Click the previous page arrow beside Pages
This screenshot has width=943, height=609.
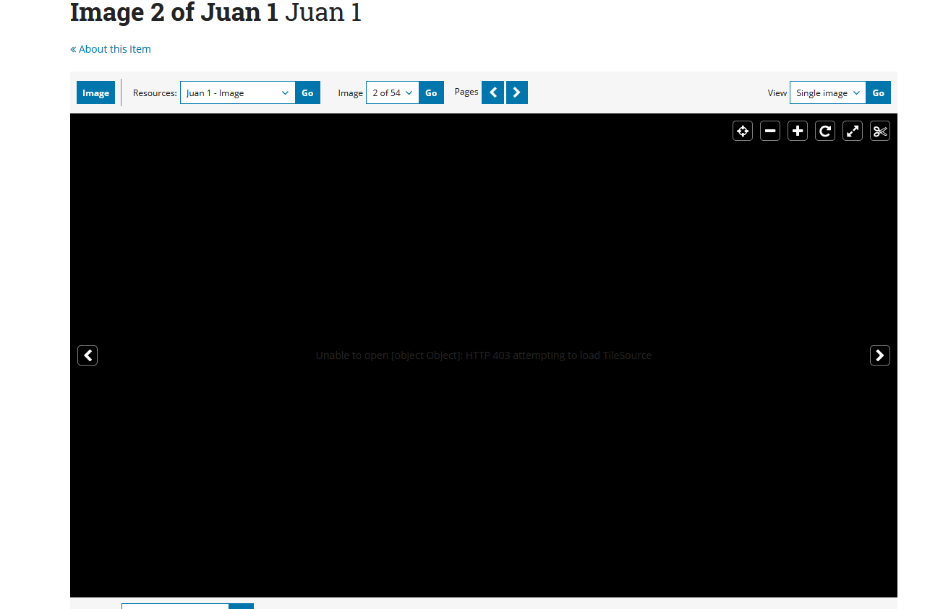coord(492,92)
